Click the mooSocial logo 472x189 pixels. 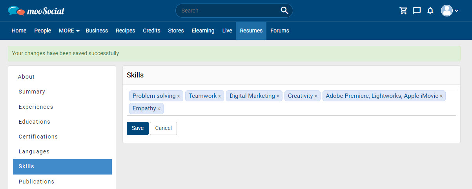tap(36, 11)
